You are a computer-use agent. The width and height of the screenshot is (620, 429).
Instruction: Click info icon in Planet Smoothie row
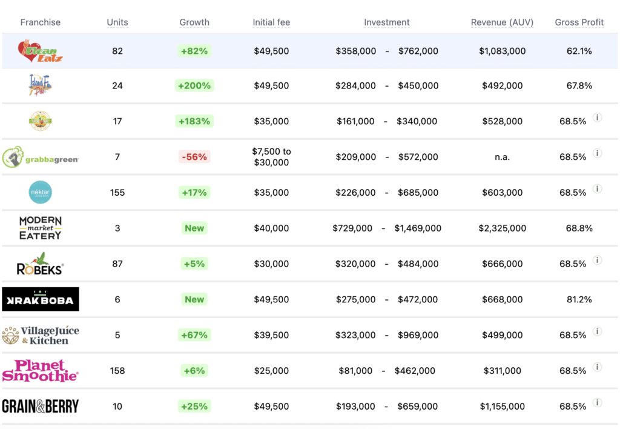pos(598,367)
